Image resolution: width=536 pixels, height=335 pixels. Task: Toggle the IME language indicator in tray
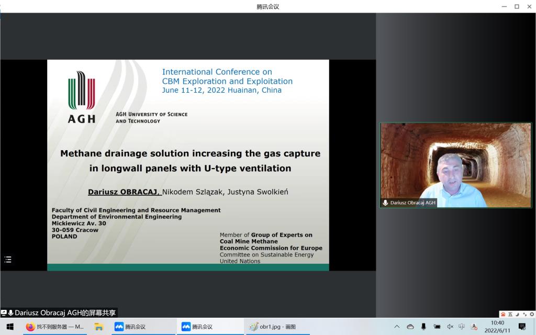pos(474,327)
